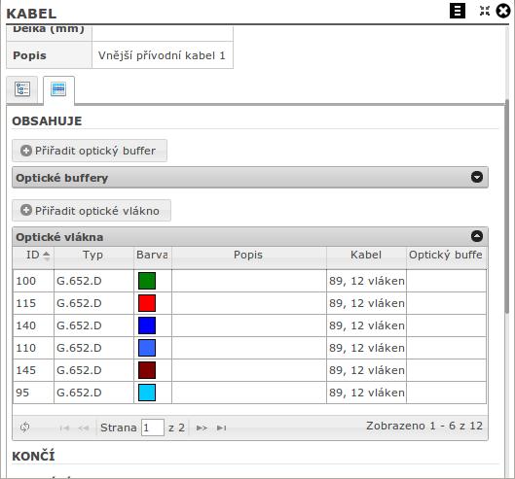This screenshot has height=479, width=515.
Task: Select ID cell 100
Action: (33, 281)
